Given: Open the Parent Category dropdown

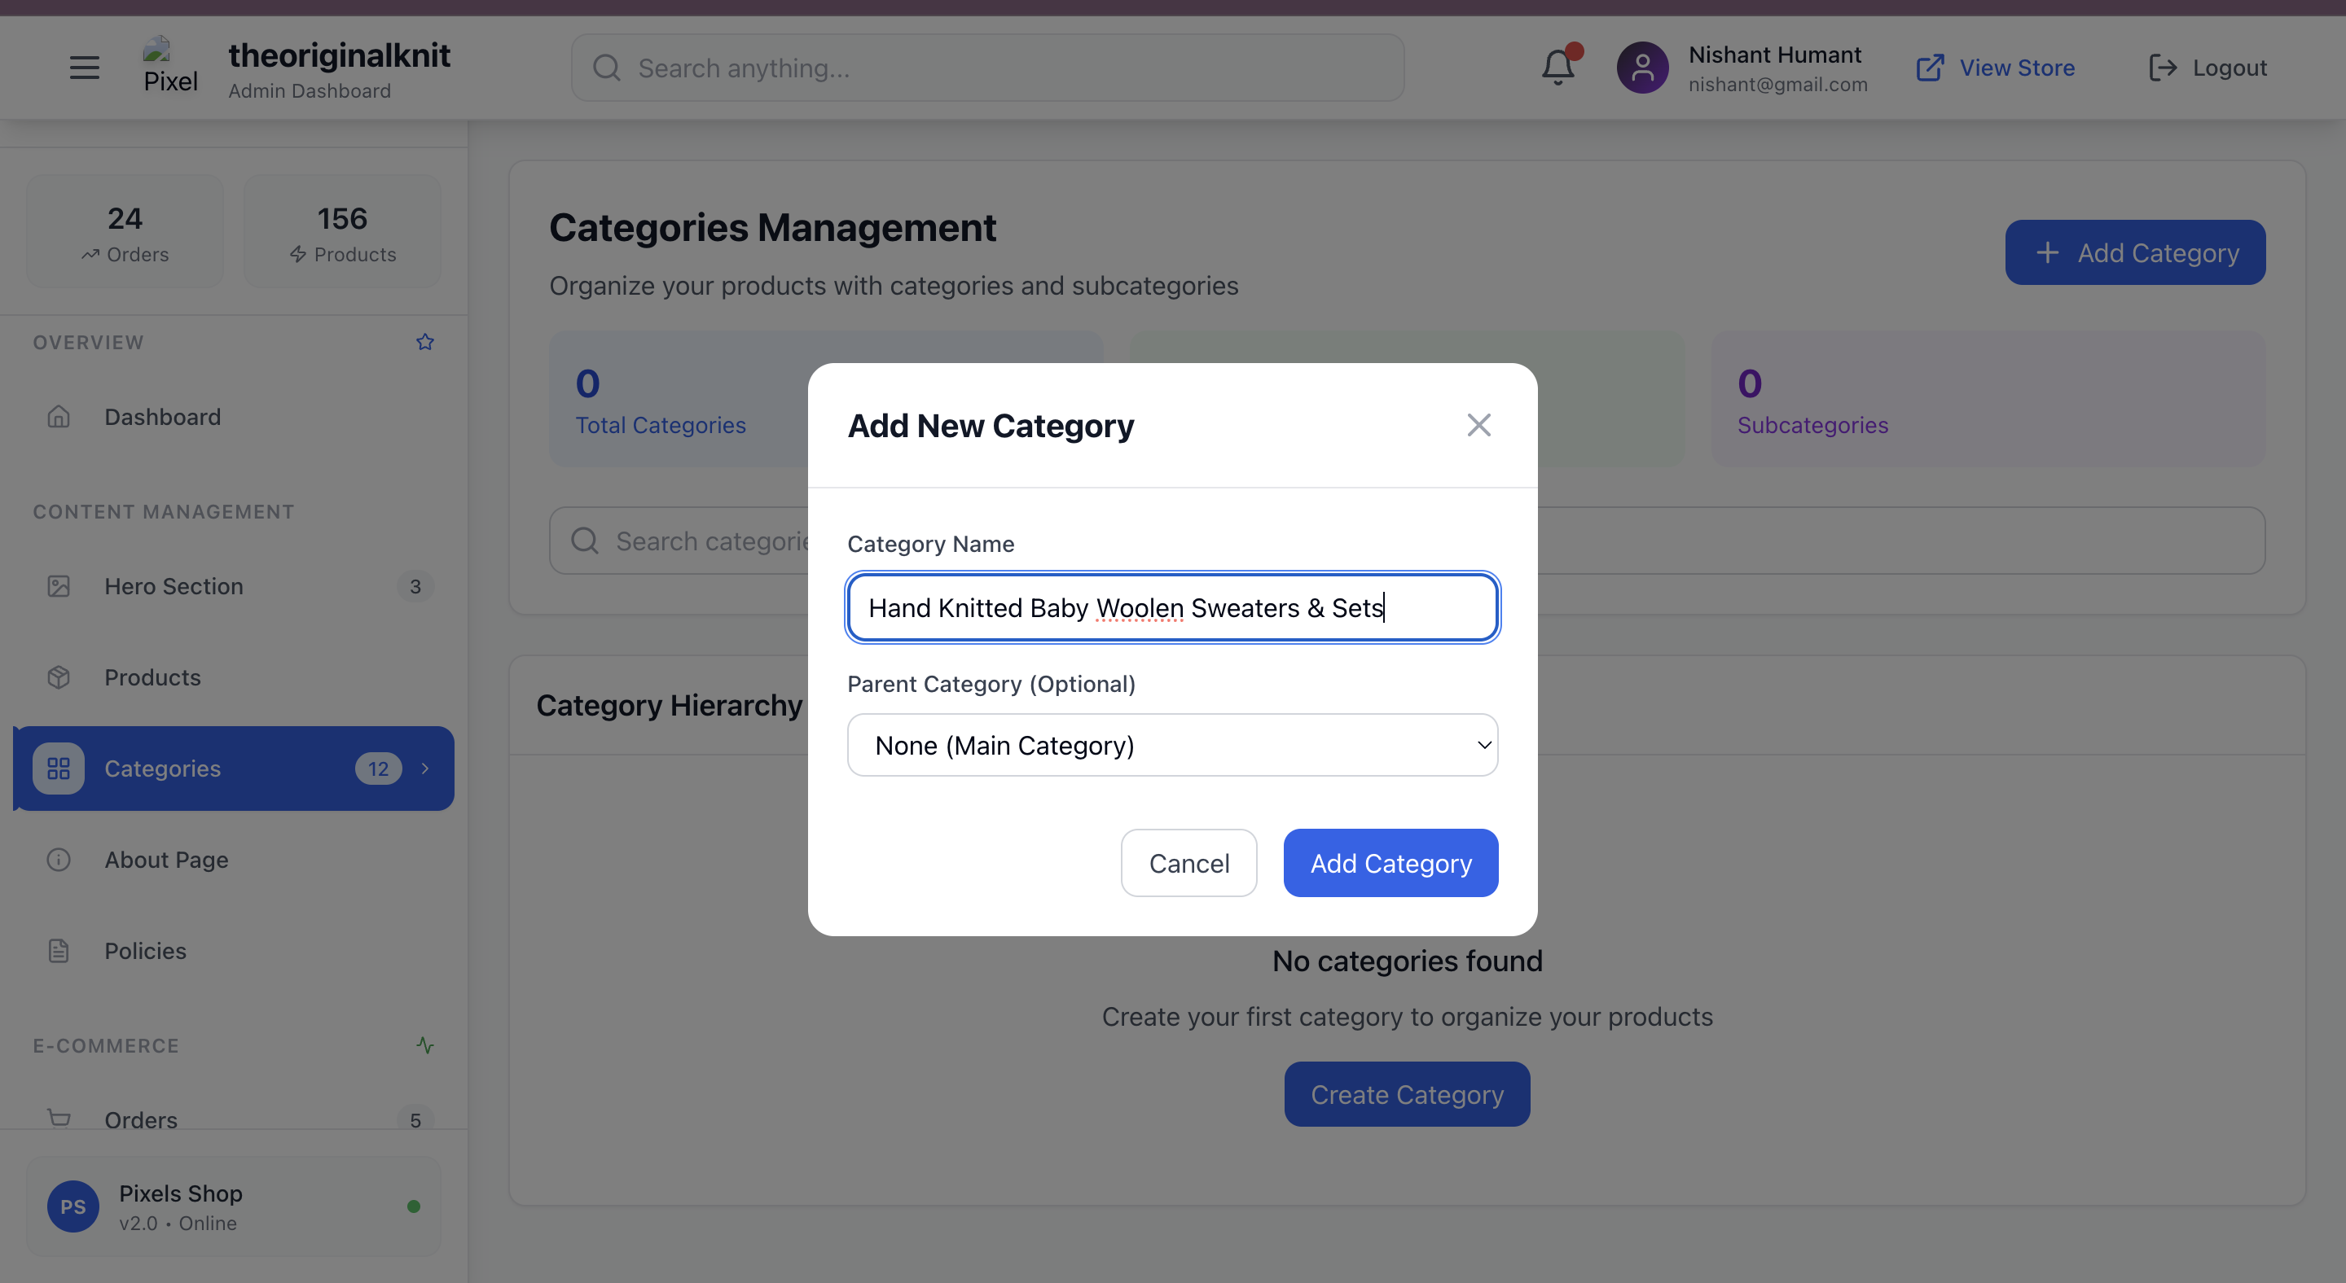Looking at the screenshot, I should (x=1172, y=745).
